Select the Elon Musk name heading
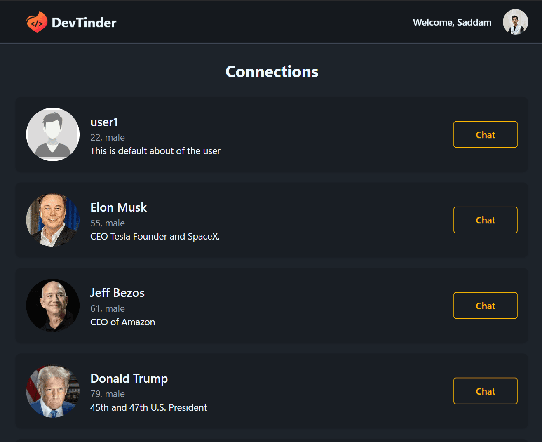The height and width of the screenshot is (442, 542). (119, 207)
